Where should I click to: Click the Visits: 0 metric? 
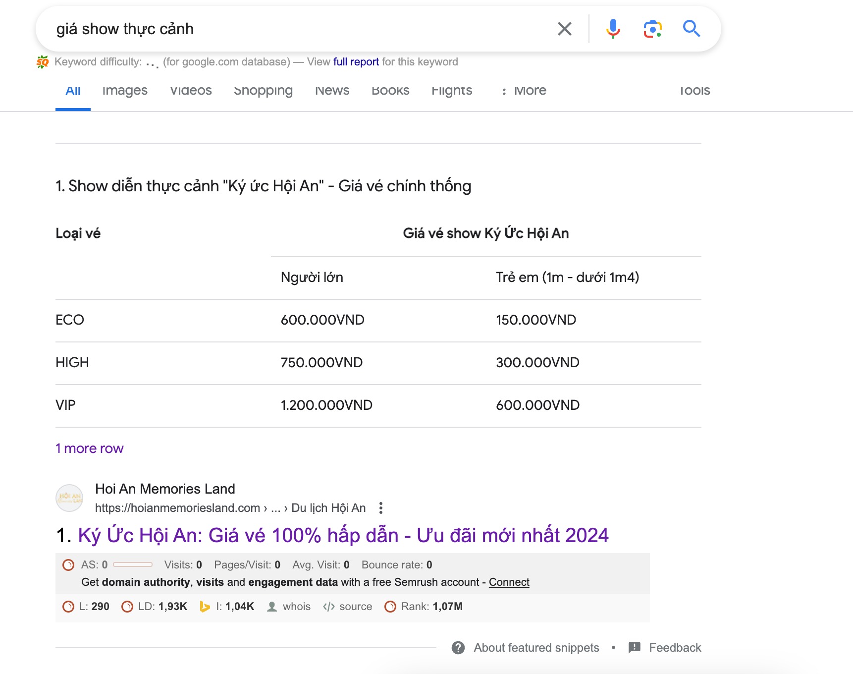[183, 565]
